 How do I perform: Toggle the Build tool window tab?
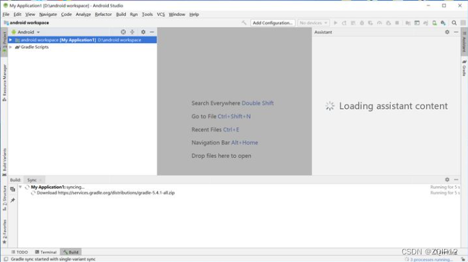tap(70, 252)
